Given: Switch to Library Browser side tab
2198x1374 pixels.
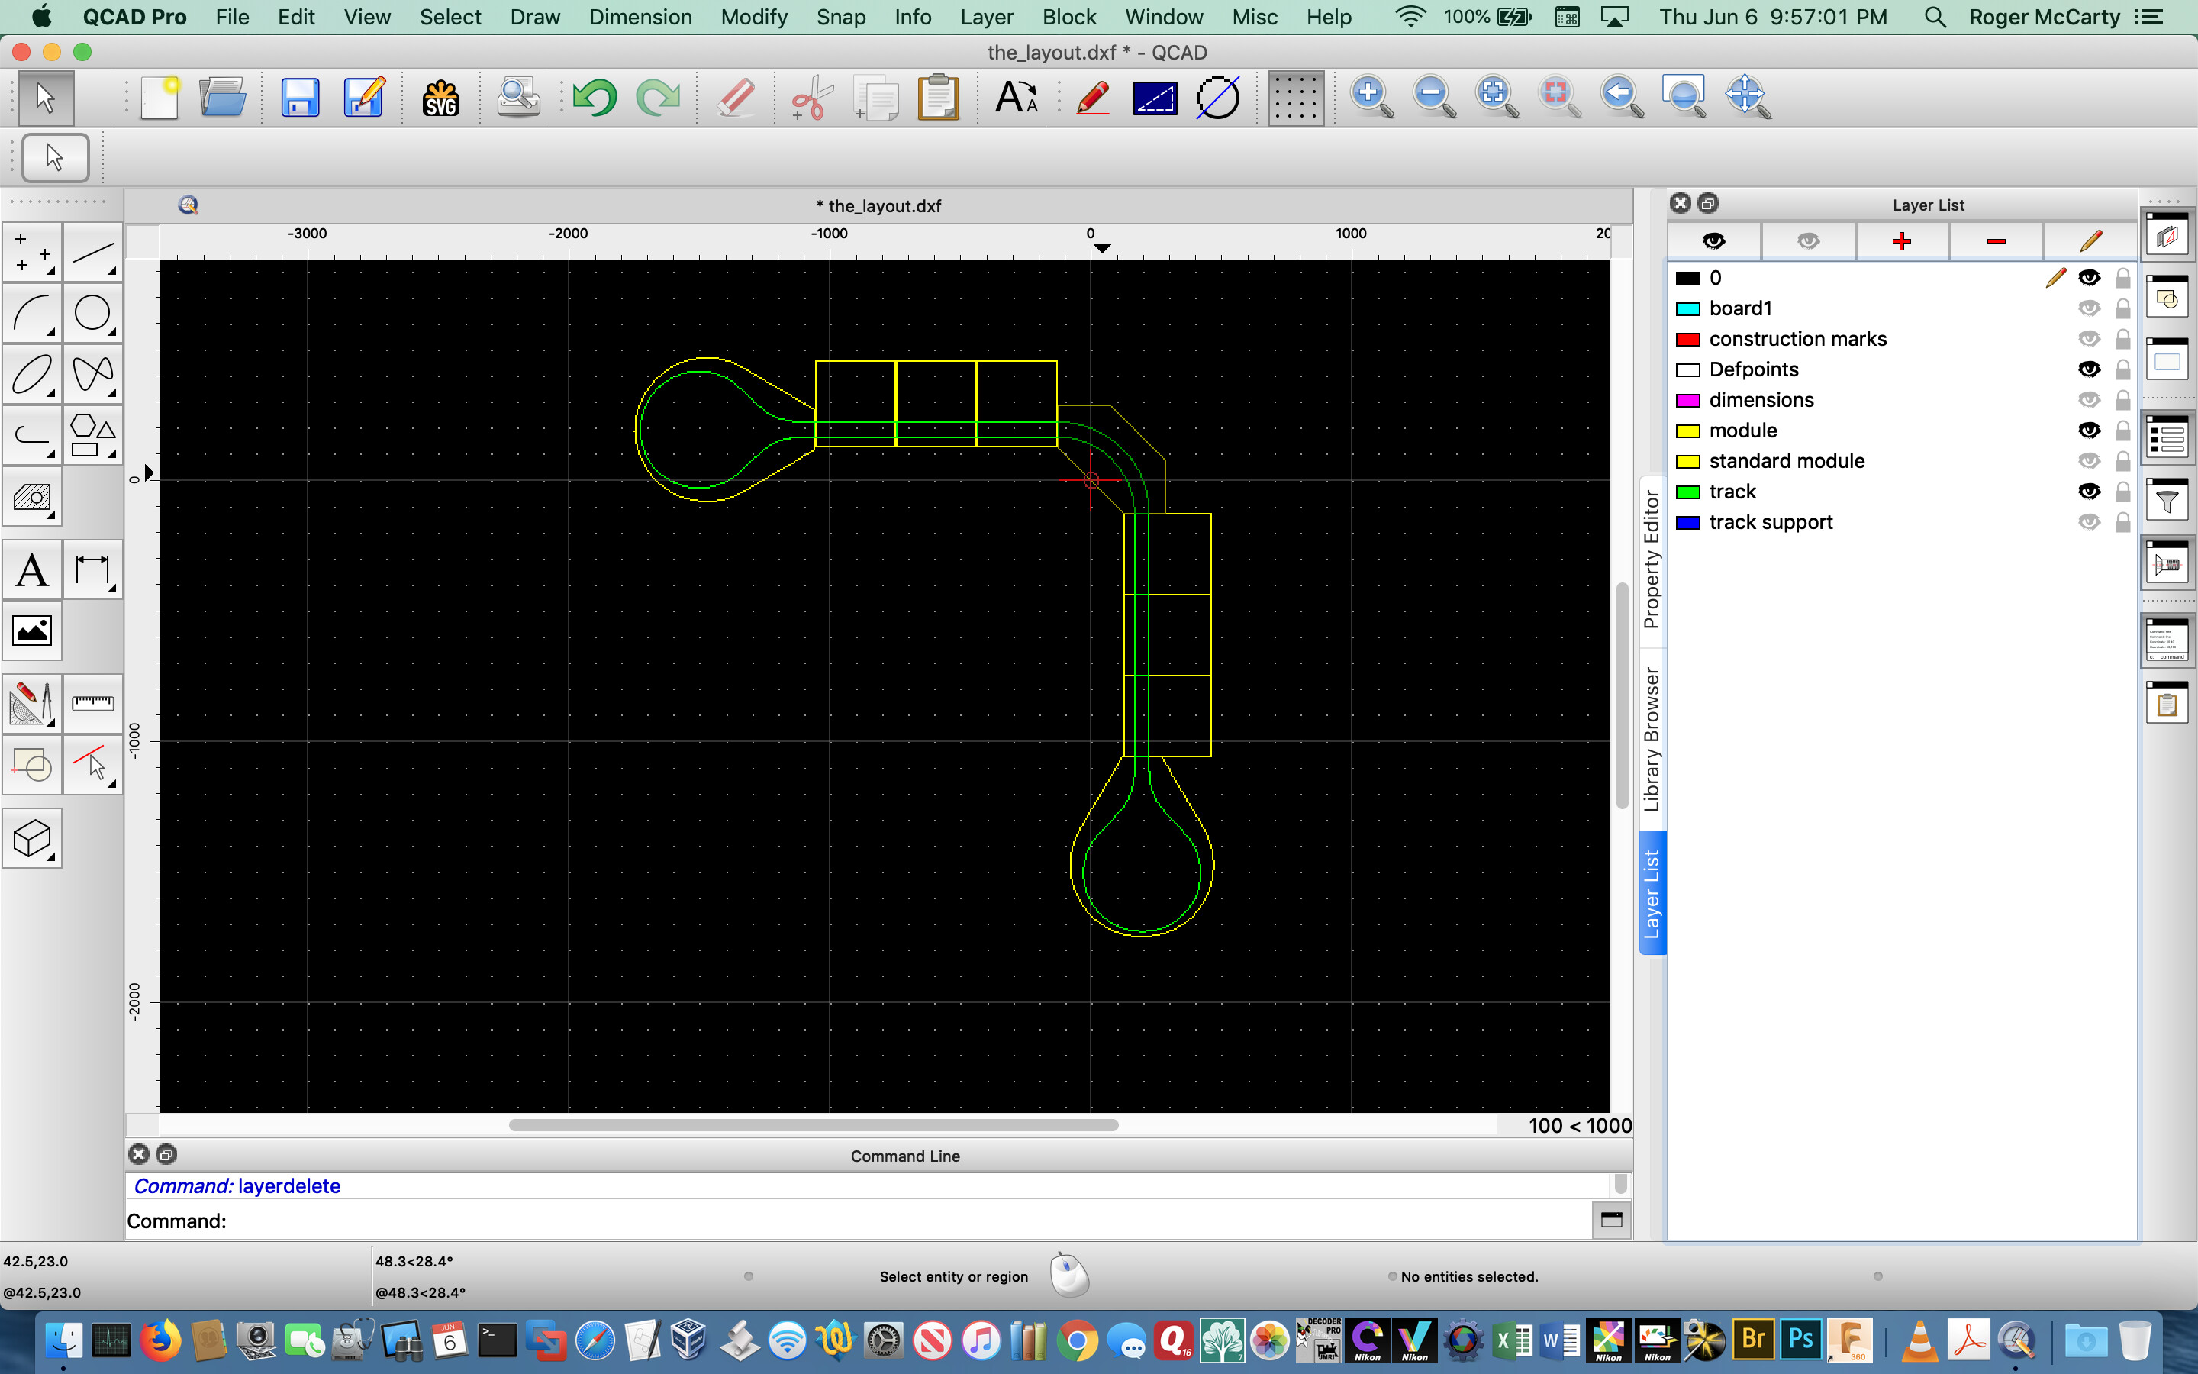Looking at the screenshot, I should [x=1652, y=739].
